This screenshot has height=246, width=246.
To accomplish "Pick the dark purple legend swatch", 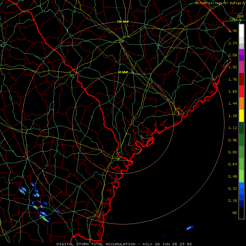I will [x=241, y=58].
